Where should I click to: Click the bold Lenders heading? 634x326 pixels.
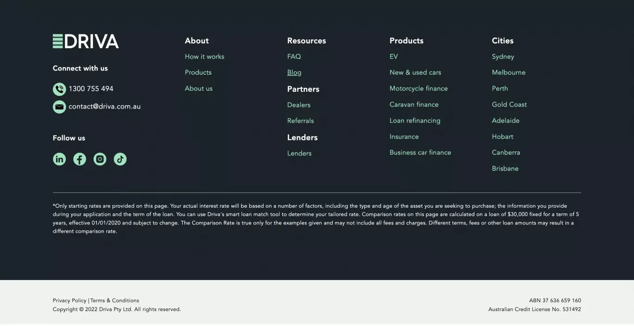point(303,137)
